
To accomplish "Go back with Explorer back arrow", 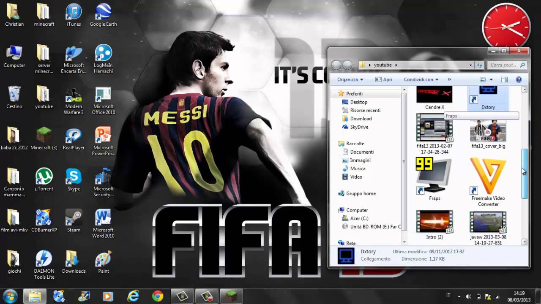I will coord(336,65).
